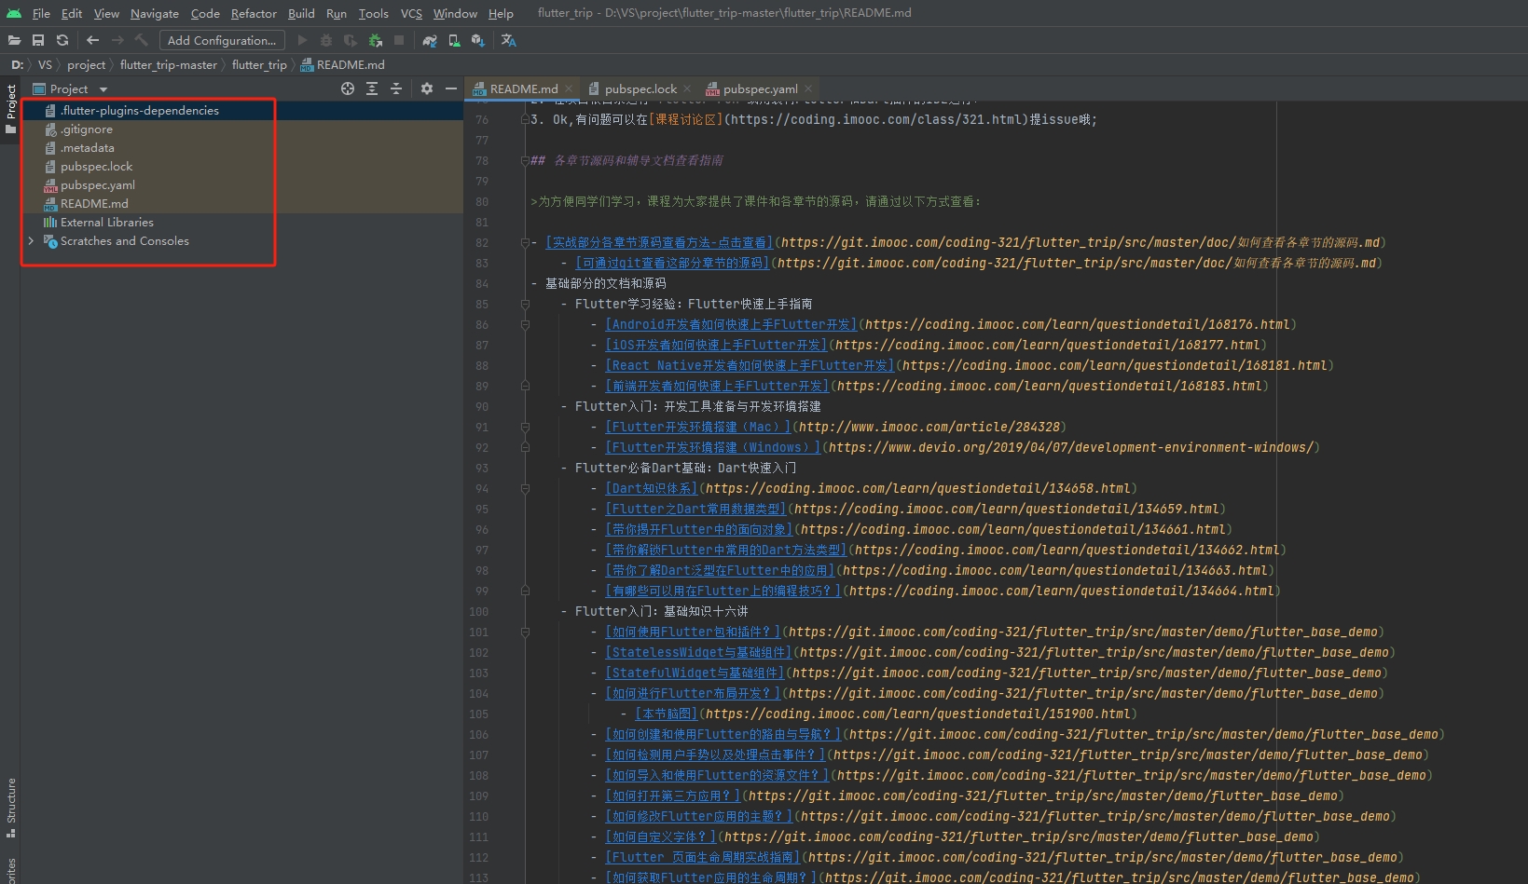This screenshot has height=884, width=1528.
Task: Collapse fold marker at line 85
Action: [x=525, y=304]
